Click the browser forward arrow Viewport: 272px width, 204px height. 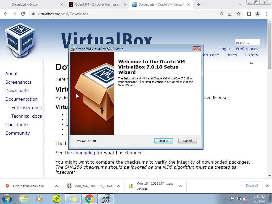tap(14, 14)
